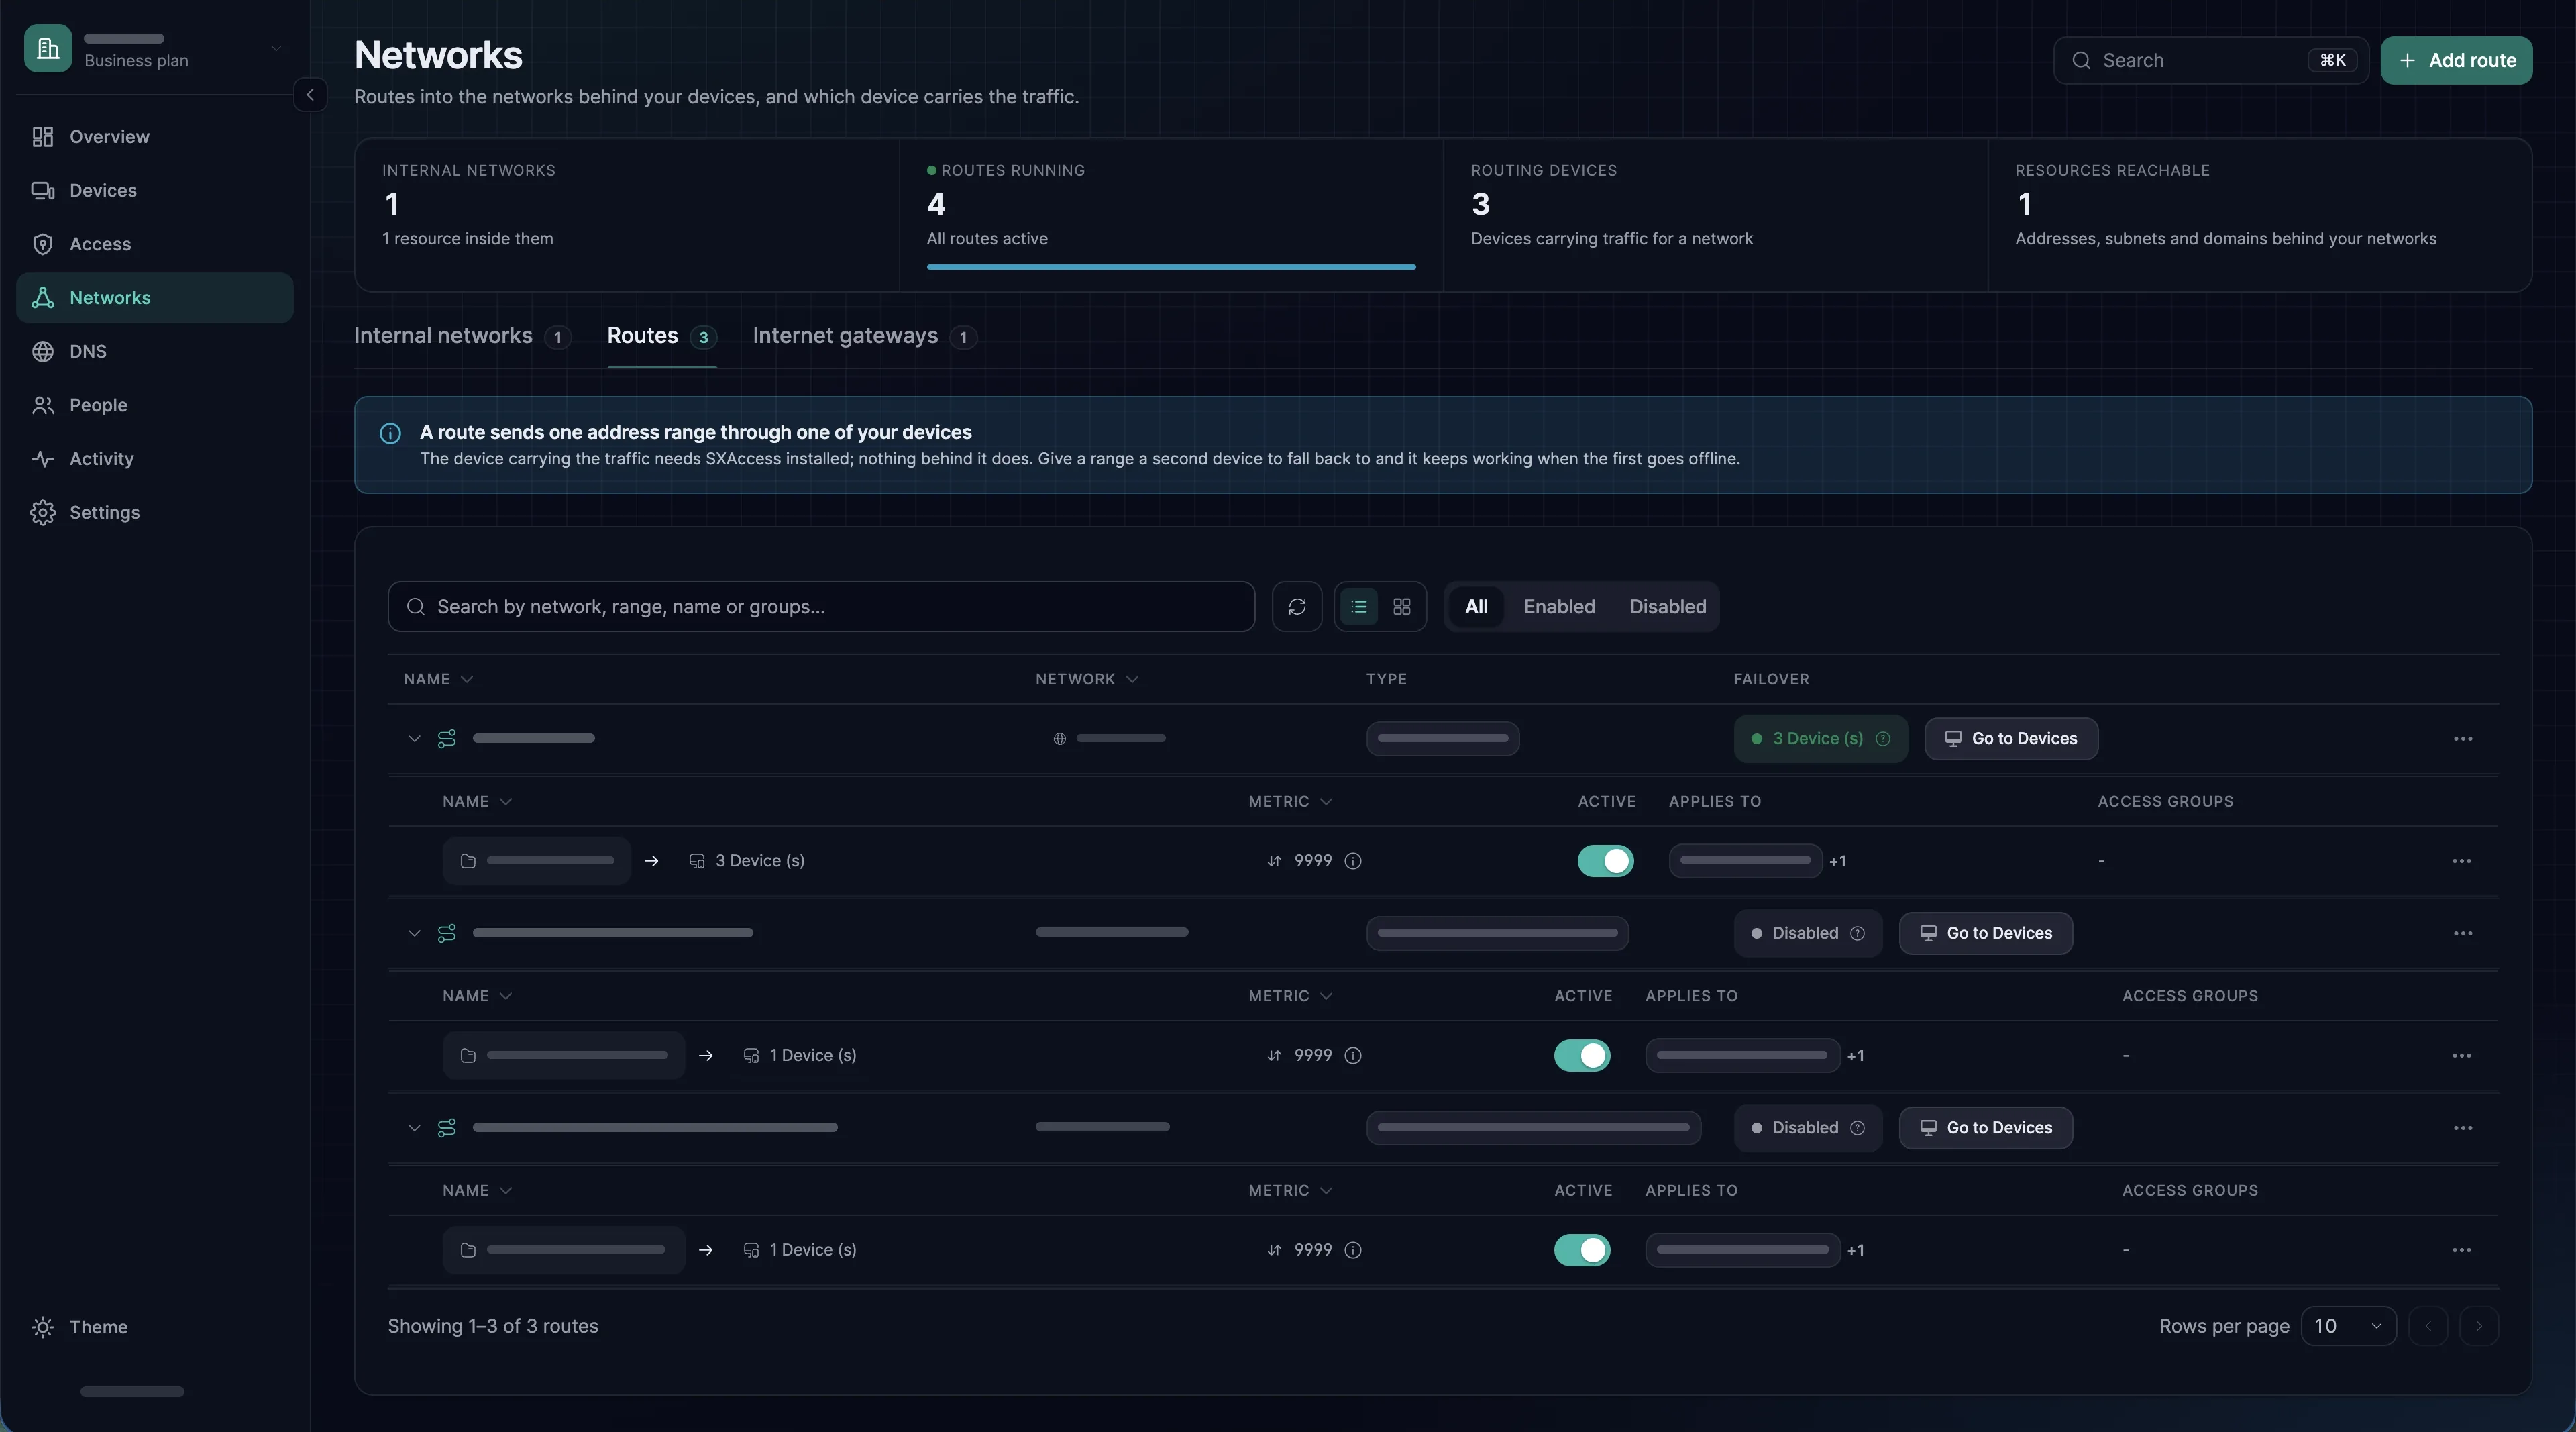
Task: Select the list view layout icon
Action: (x=1359, y=607)
